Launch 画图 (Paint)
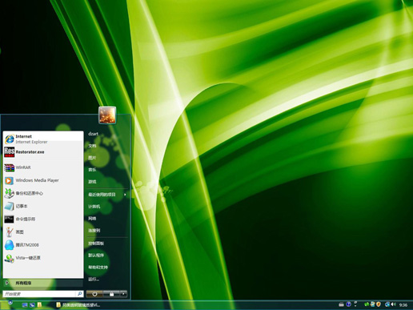Viewport: 413px width, 310px height. tap(43, 232)
